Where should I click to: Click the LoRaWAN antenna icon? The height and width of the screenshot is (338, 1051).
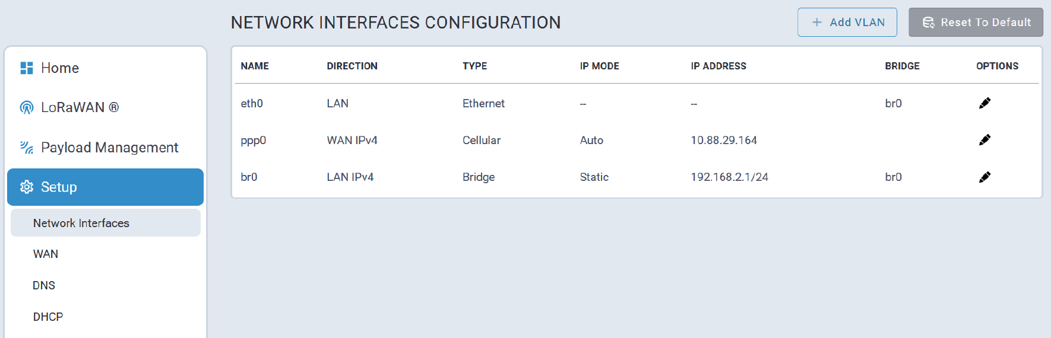27,107
